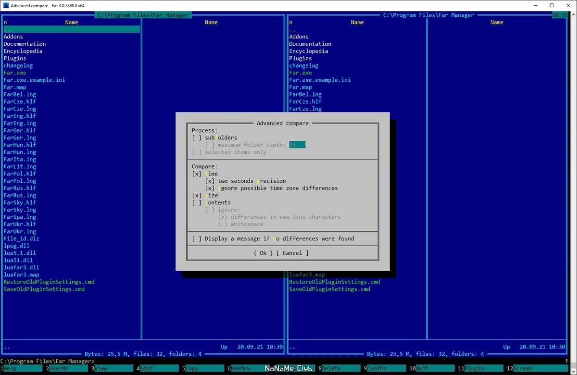Select FarGer.lng in left panel
577x375 pixels.
pos(20,137)
